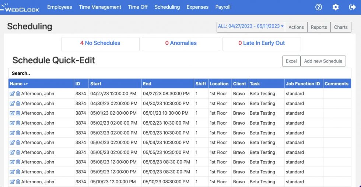Screen dimensions: 361x187
Task: Trash the 05/10/23 schedule row
Action: tap(18, 182)
